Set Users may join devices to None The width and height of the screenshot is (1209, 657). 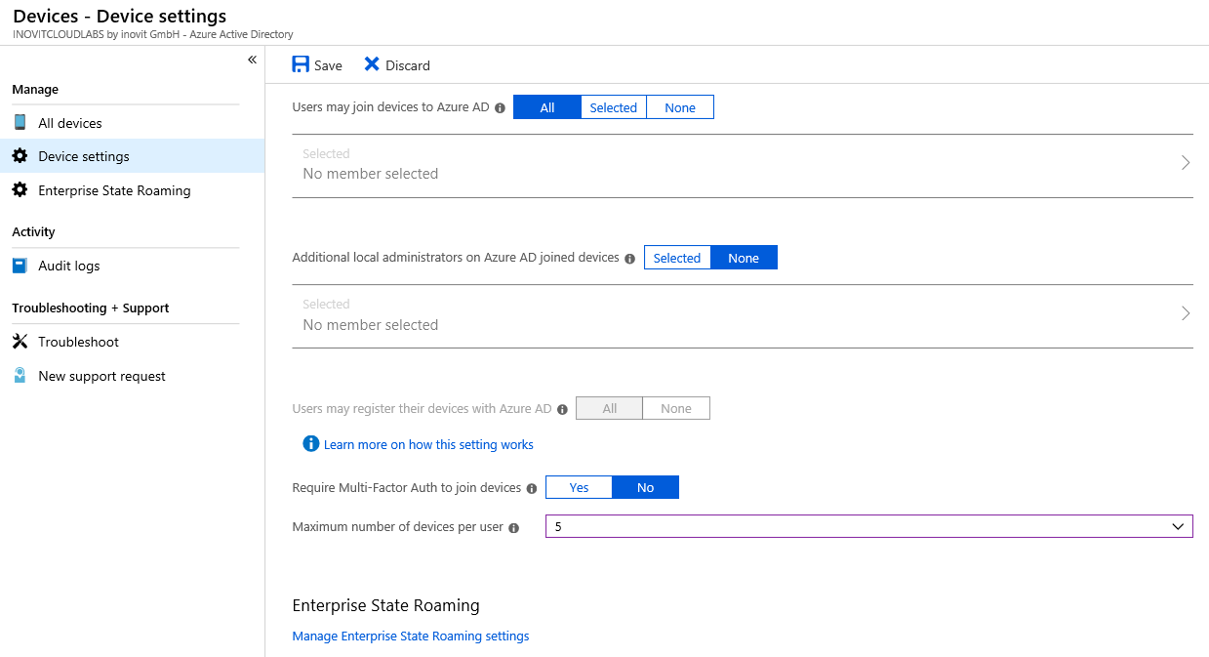680,107
